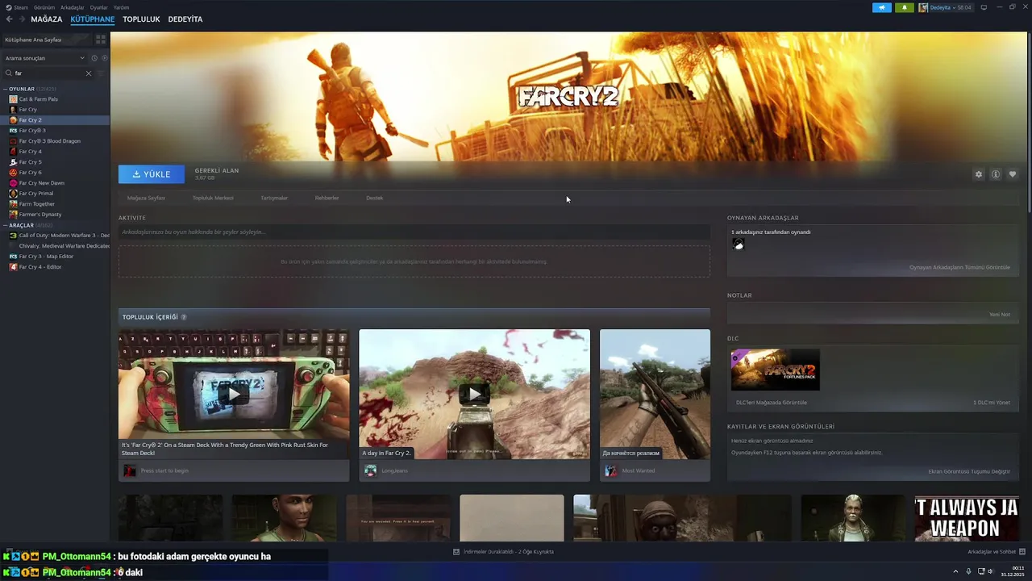Collapse the OYUNLAR category
This screenshot has width=1032, height=581.
[x=5, y=89]
